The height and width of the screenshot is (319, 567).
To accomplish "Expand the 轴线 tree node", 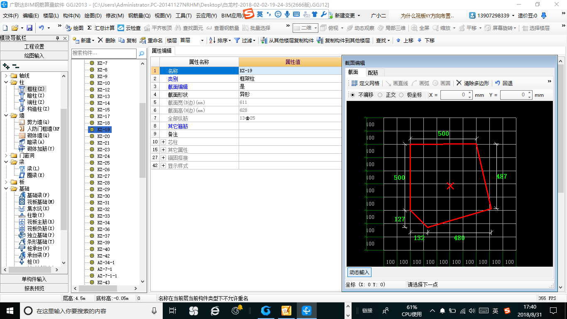I will [x=6, y=76].
